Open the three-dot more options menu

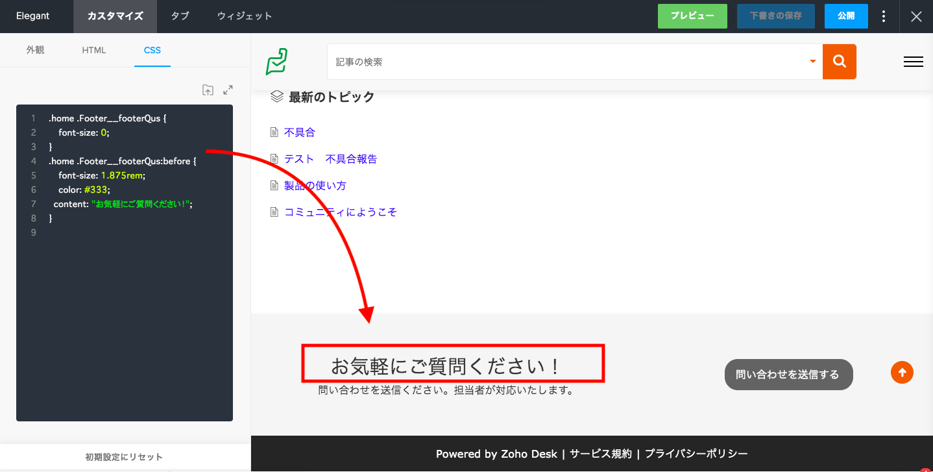[x=884, y=16]
